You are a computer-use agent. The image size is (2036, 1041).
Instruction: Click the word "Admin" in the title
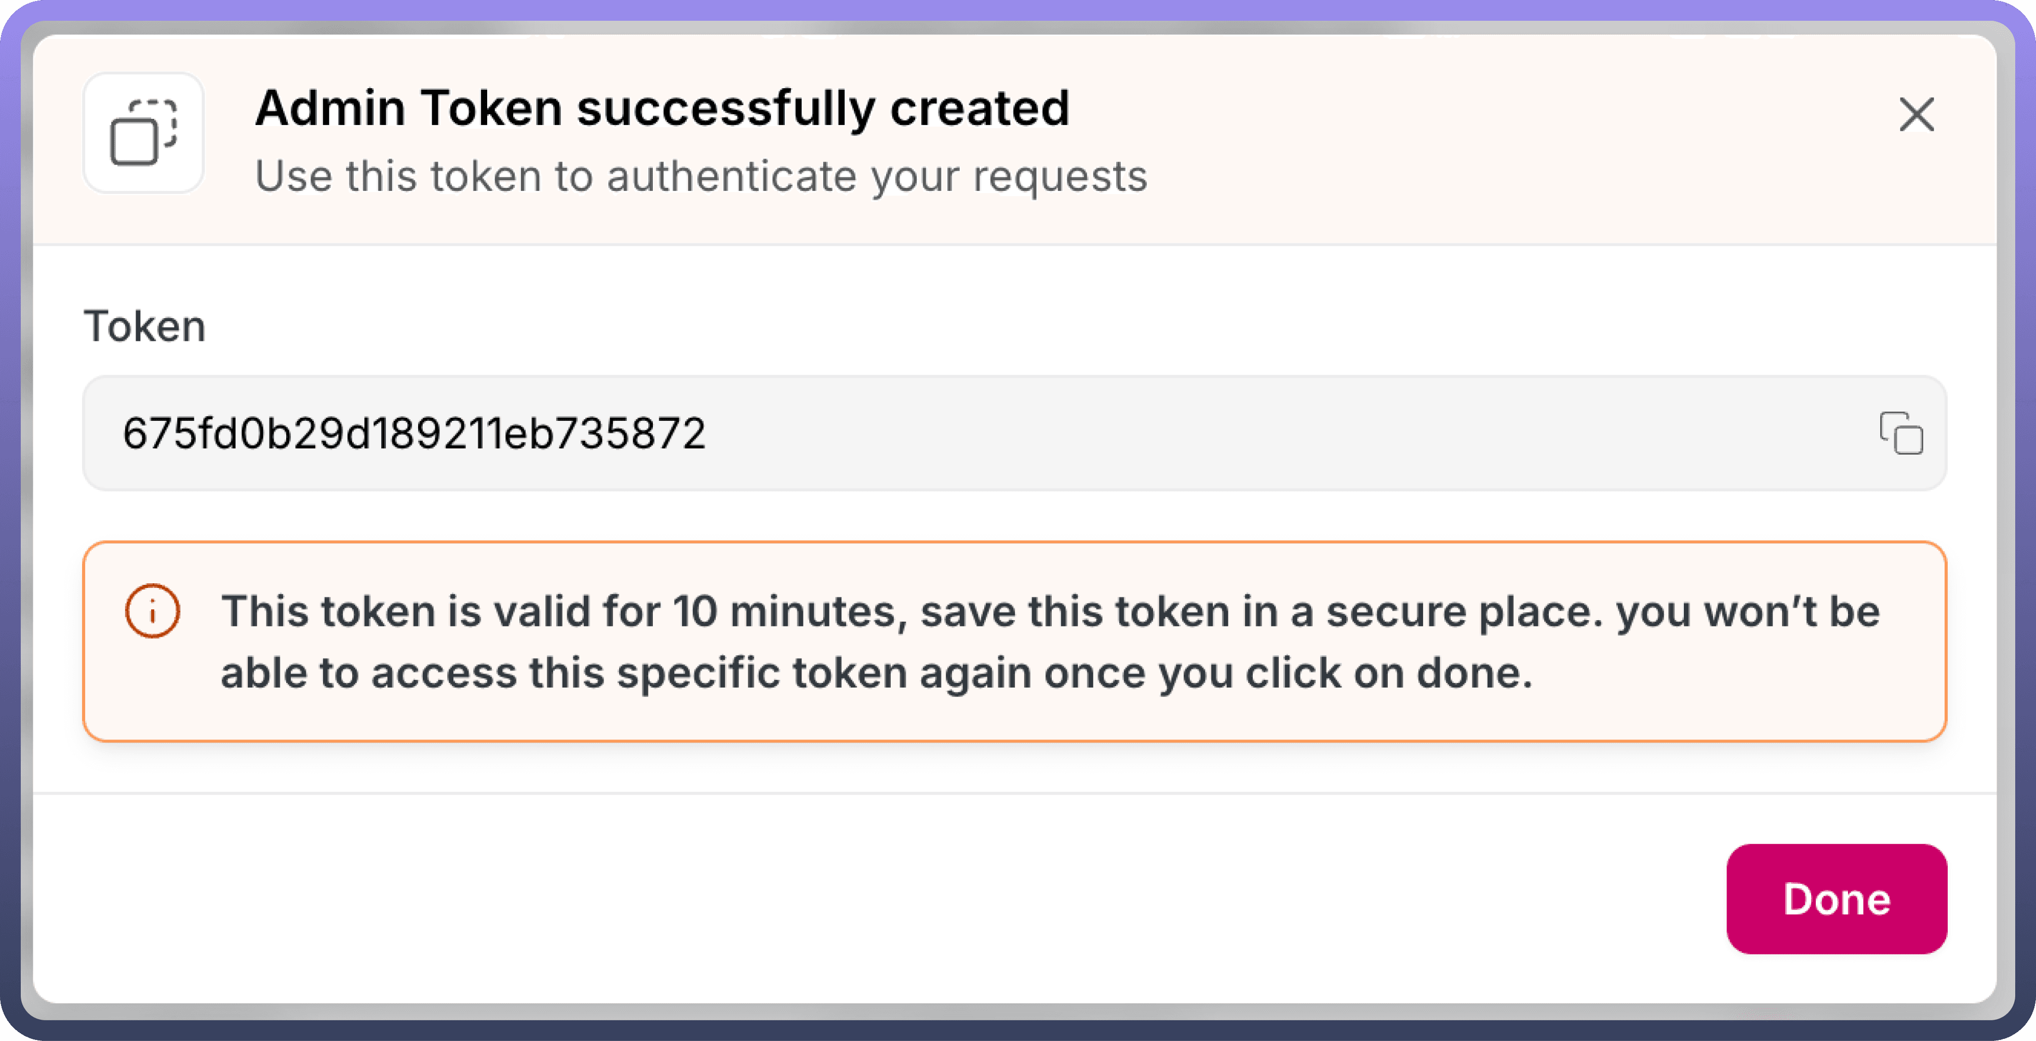(330, 108)
